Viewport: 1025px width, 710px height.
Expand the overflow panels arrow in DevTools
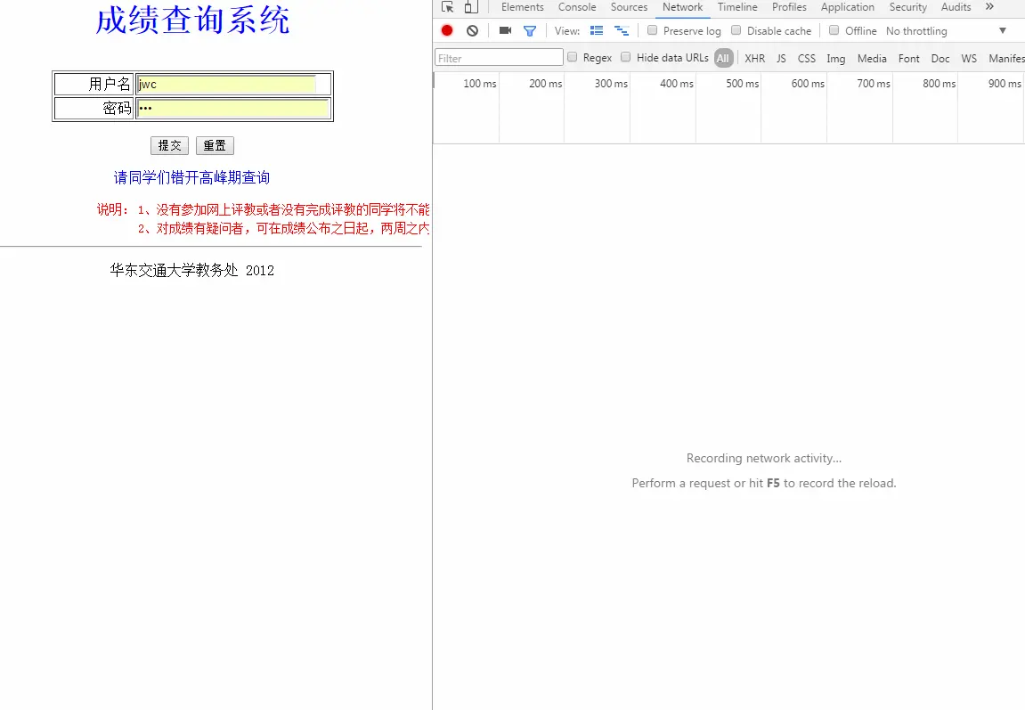tap(990, 7)
